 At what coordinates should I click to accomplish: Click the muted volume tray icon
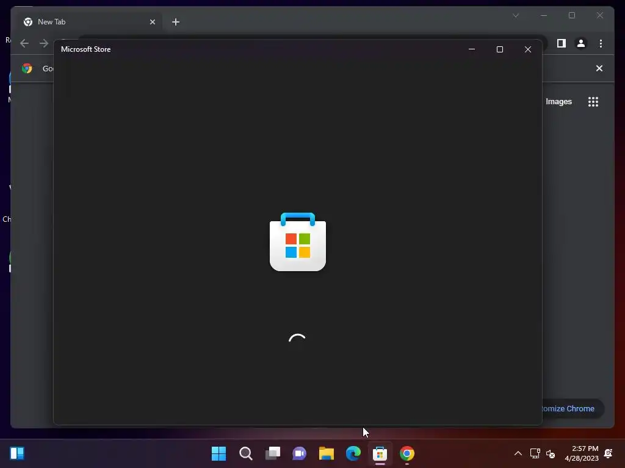pos(551,453)
